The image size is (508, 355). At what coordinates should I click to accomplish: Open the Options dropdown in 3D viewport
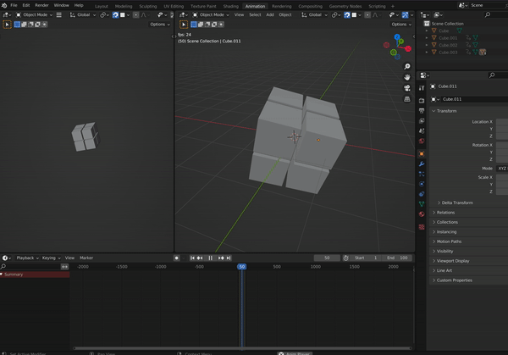(x=400, y=24)
